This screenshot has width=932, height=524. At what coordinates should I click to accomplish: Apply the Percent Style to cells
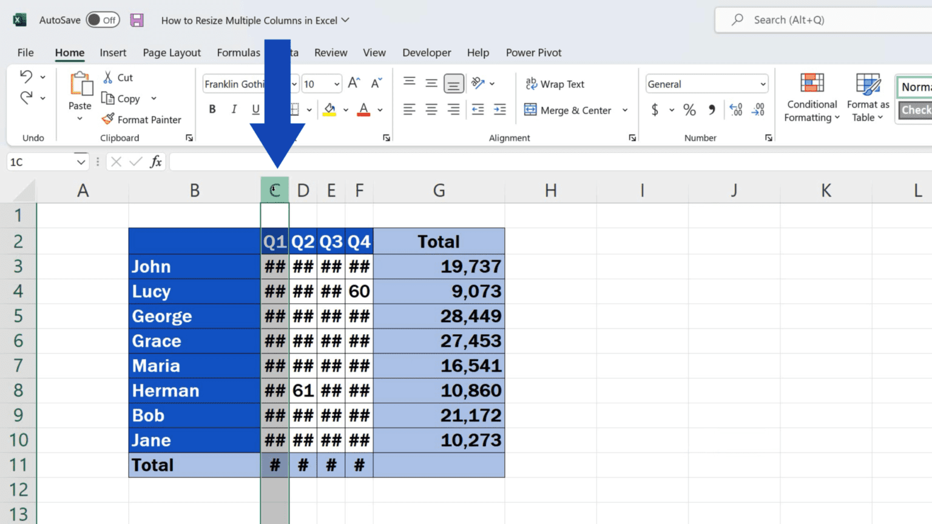[689, 110]
